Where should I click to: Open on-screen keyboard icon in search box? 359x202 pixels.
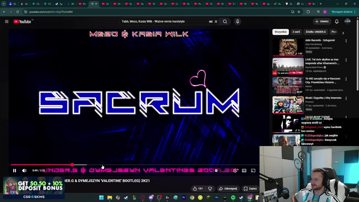coord(211,22)
